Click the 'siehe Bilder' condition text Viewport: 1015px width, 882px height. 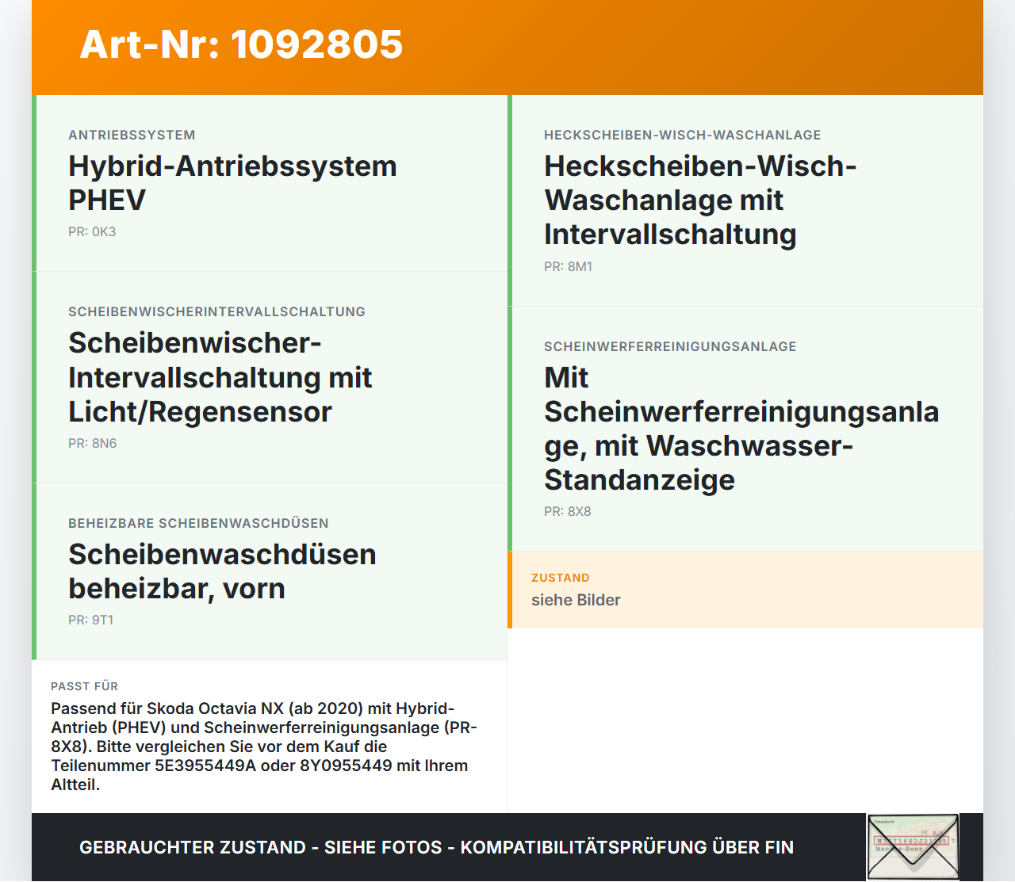[576, 601]
